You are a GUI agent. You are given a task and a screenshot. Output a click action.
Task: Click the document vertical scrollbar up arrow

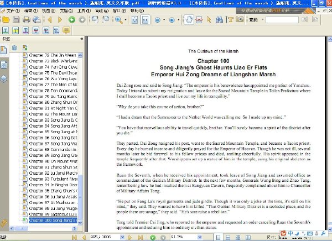(330, 39)
